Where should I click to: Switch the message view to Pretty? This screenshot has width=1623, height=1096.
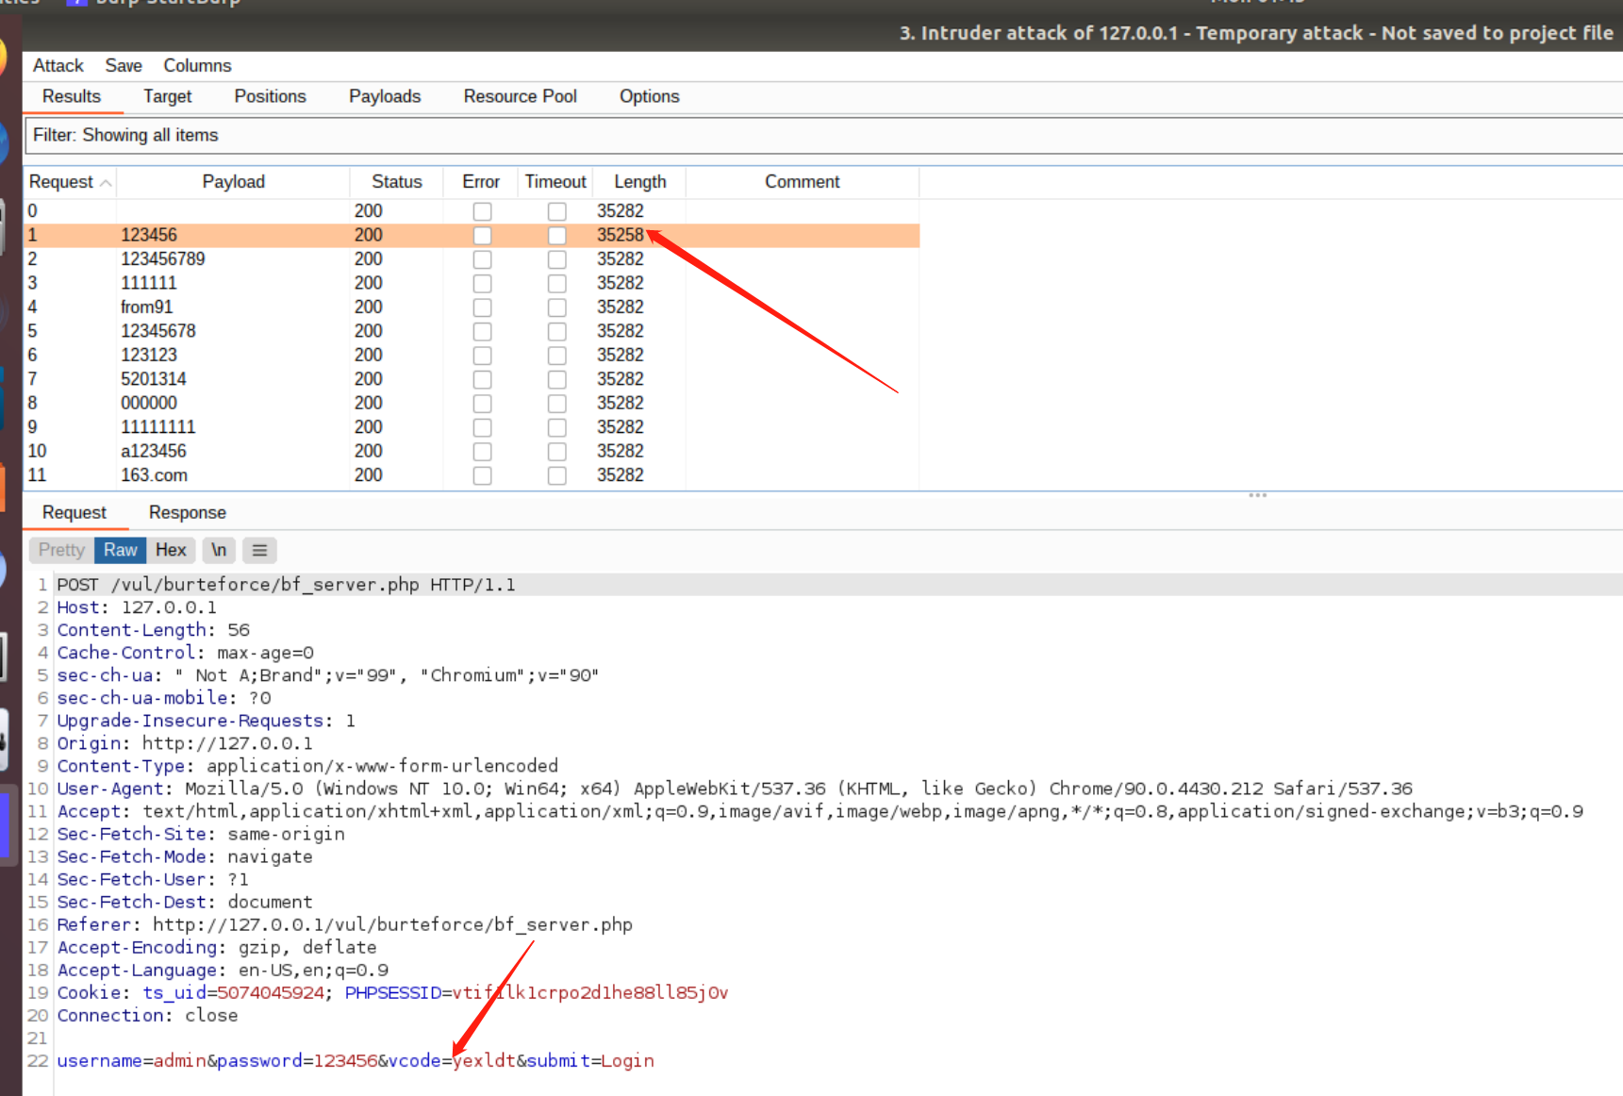(61, 550)
